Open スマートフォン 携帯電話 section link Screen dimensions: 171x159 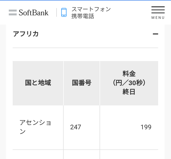tap(86, 12)
